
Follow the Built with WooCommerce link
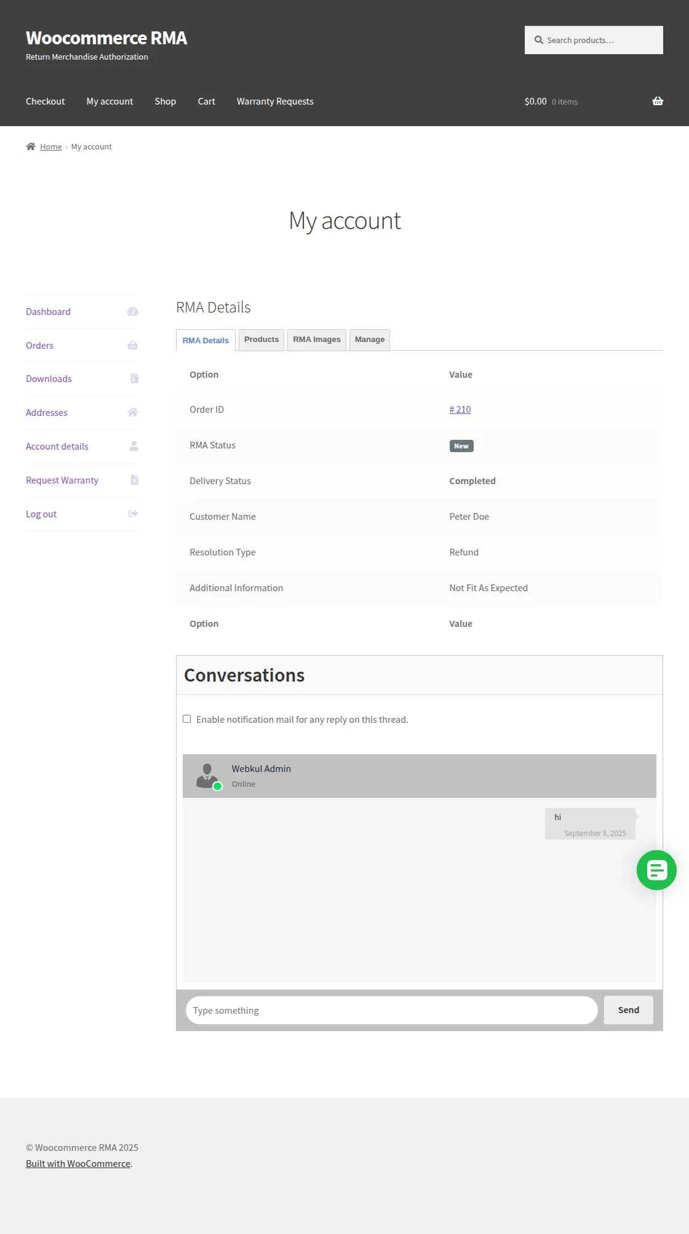78,1164
